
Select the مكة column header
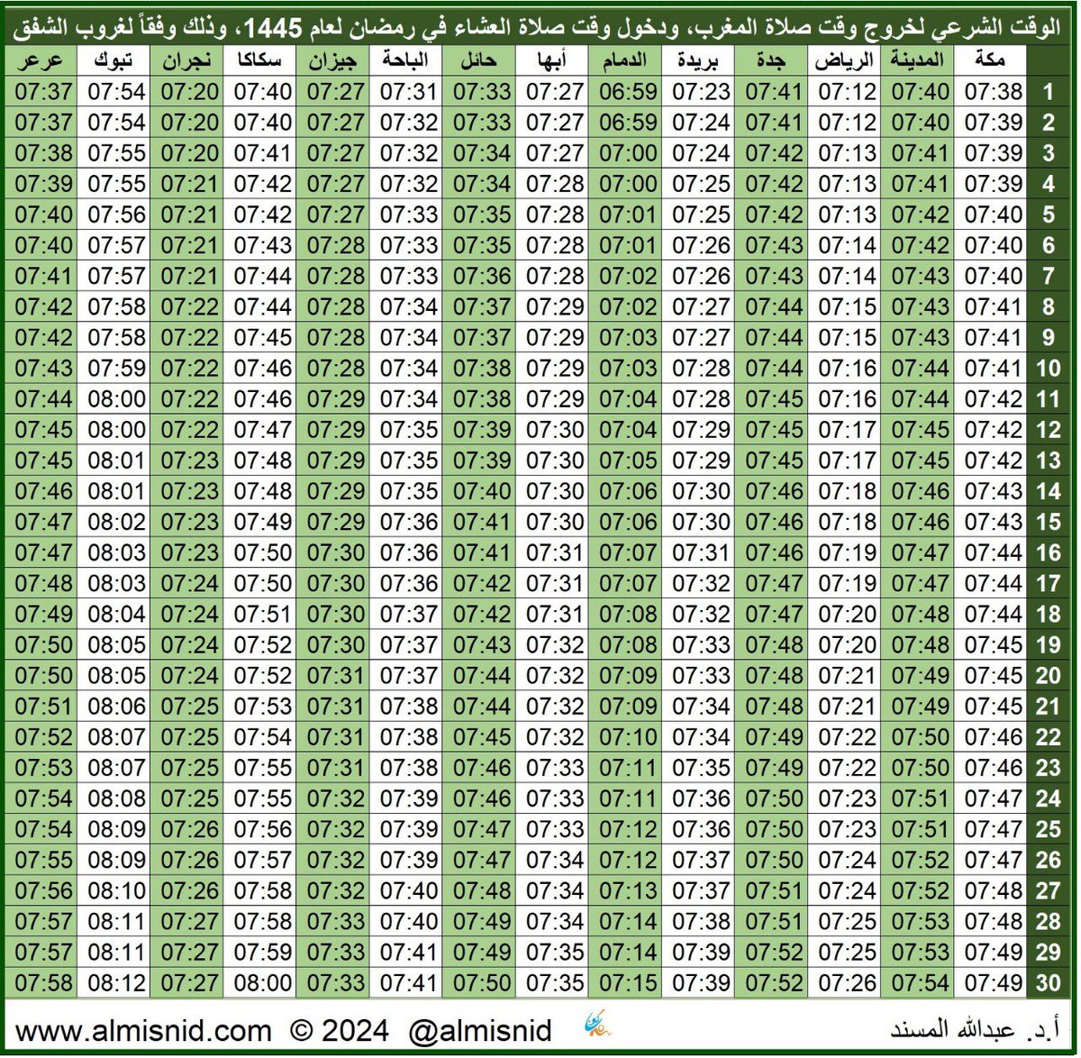tap(990, 61)
